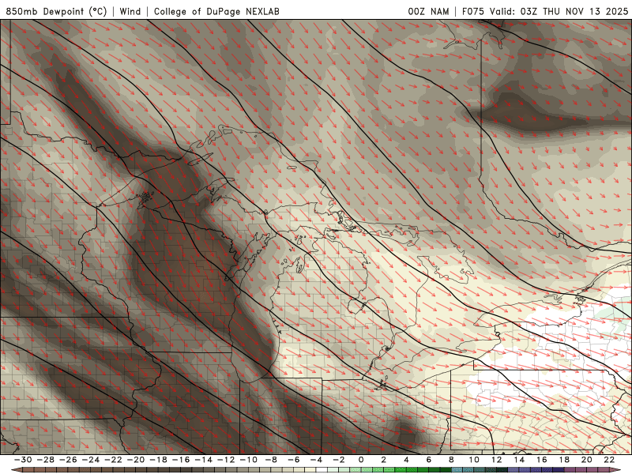Viewport: 632px width, 474px height.
Task: Click the 0 label on the color scale
Action: (x=361, y=460)
